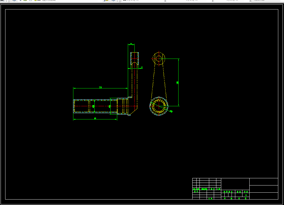Image resolution: width=284 pixels, height=205 pixels.
Task: Open the Layer Properties Manager icon
Action: pos(14,1)
